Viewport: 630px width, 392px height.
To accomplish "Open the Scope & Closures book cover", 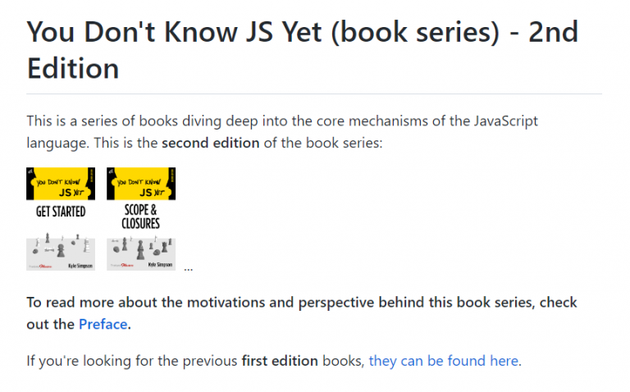I will [141, 219].
